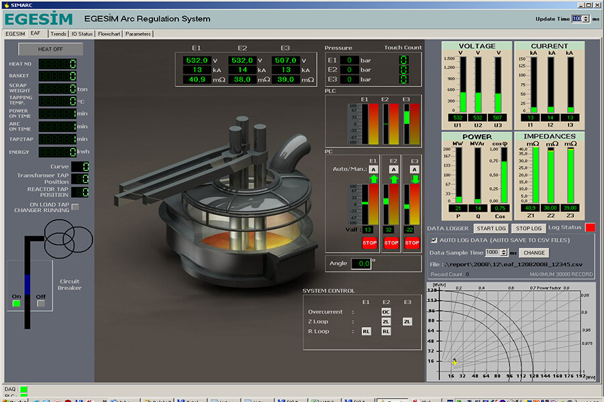Click the E1 Valf value 13
The width and height of the screenshot is (604, 402).
tap(368, 230)
